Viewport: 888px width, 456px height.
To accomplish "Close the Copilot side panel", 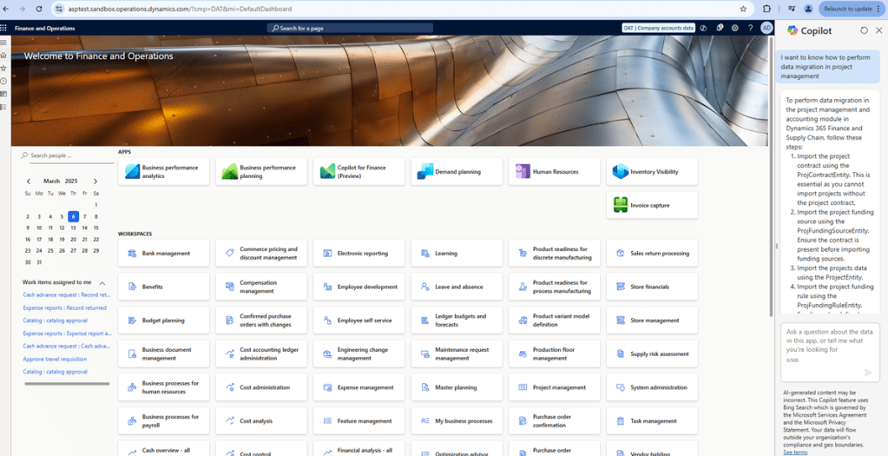I will click(x=878, y=30).
